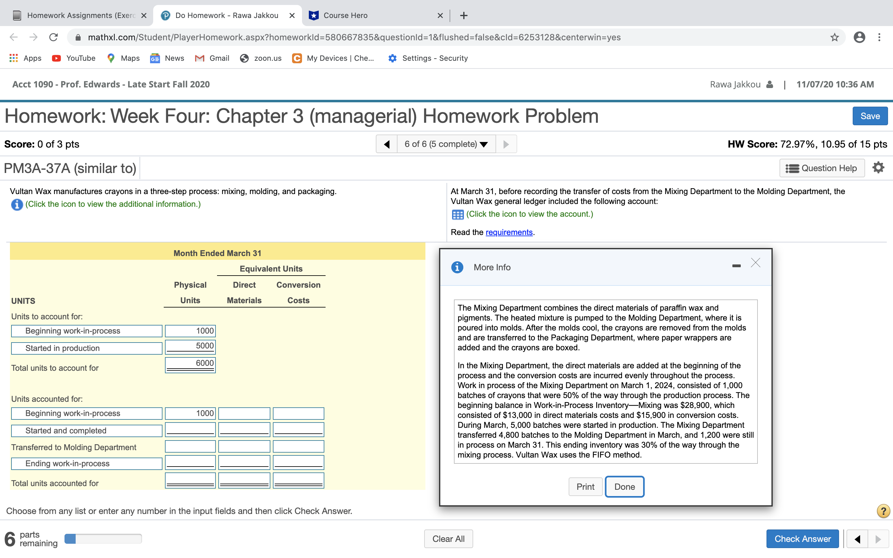Click the settings gear beside Question Help
Viewport: 893px width, 558px height.
(x=878, y=168)
